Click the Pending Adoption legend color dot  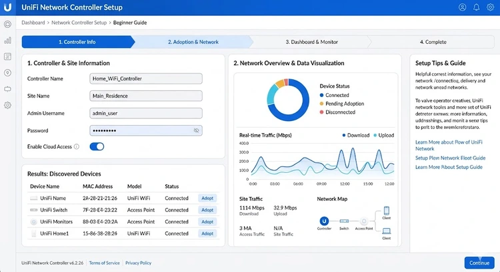(x=321, y=104)
